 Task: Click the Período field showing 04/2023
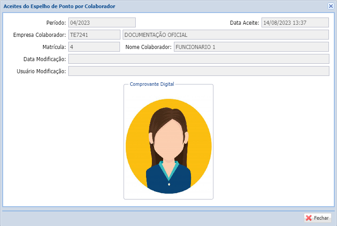pos(102,22)
